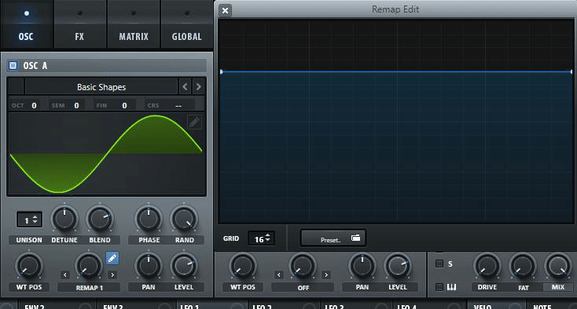Open the CRS coarse pitch field
Screen dimensions: 577x309
[x=169, y=105]
